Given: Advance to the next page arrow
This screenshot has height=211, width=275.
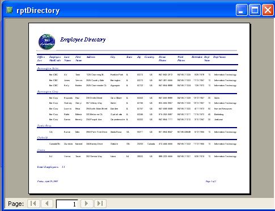Looking at the screenshot, I should 87,204.
